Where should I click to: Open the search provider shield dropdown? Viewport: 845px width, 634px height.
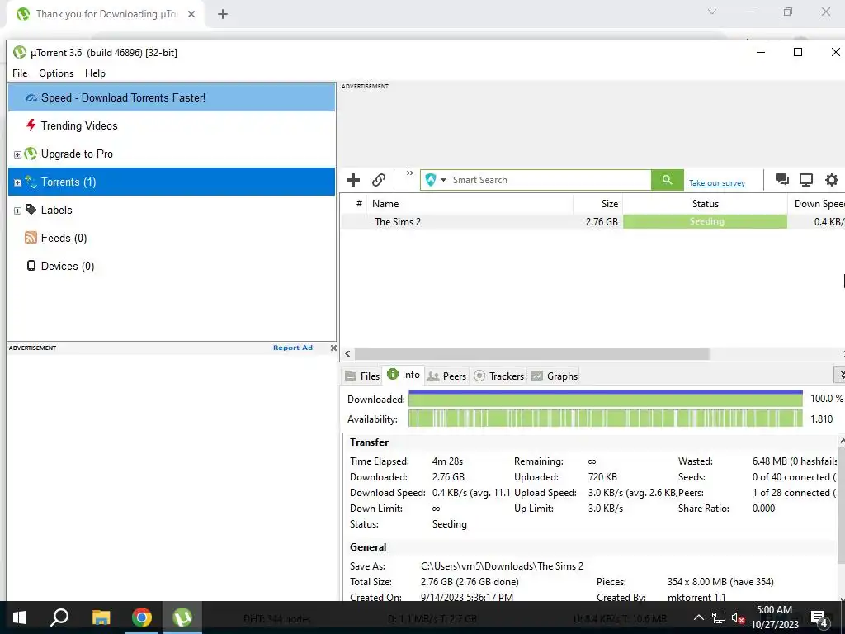pos(436,180)
